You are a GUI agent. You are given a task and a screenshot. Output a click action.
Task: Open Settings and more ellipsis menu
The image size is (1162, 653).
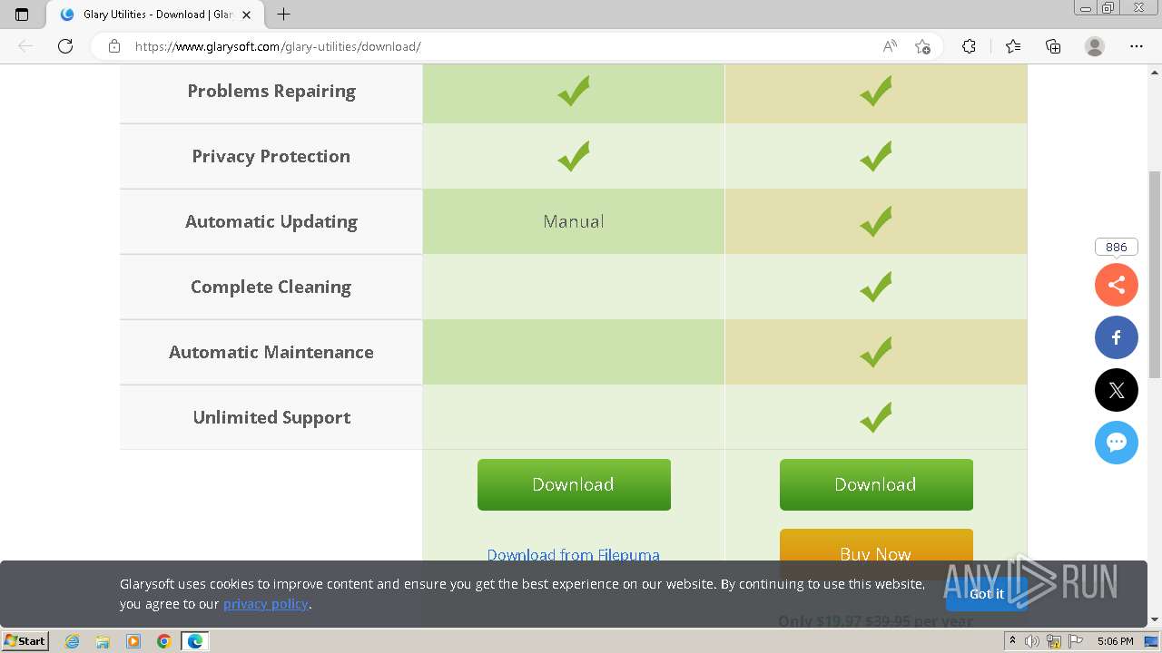coord(1137,46)
